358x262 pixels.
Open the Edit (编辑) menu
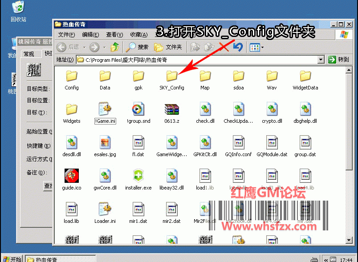(x=90, y=35)
